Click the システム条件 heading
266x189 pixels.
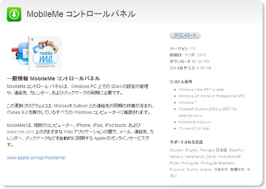(181, 82)
